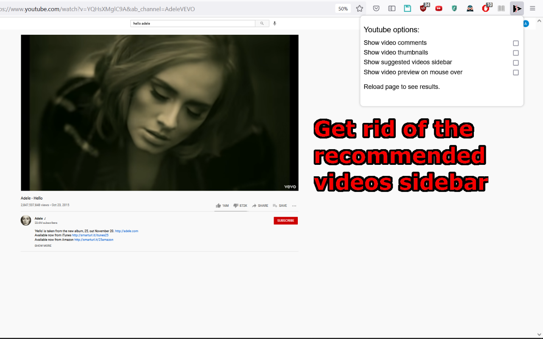The width and height of the screenshot is (543, 339).
Task: Open the more actions ellipsis next to SAVE
Action: pos(294,206)
